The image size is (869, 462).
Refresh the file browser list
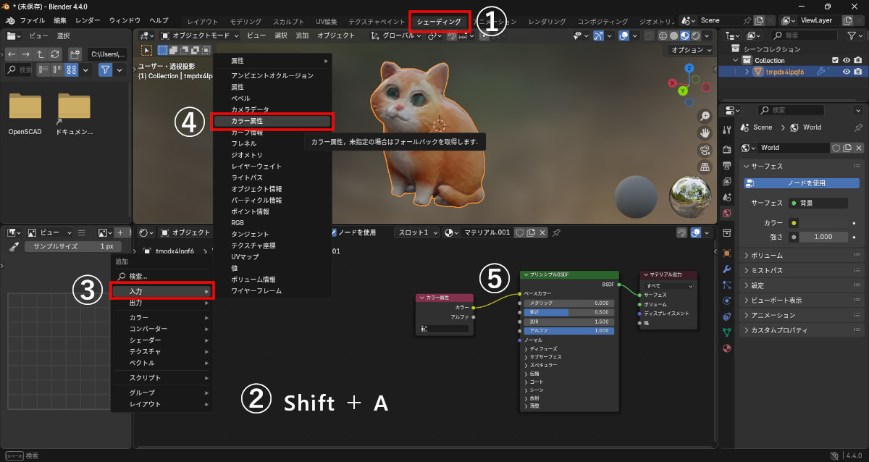[x=55, y=54]
